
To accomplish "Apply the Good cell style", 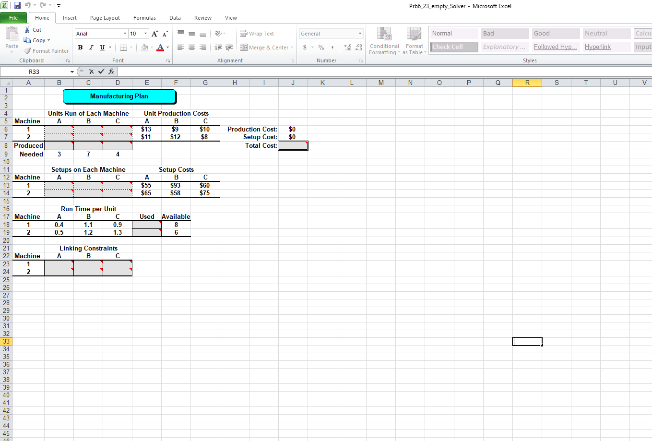I will (x=555, y=33).
